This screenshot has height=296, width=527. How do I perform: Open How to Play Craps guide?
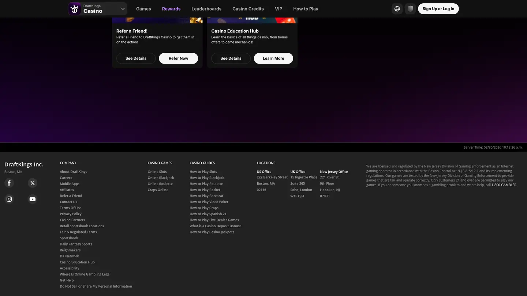click(x=204, y=208)
